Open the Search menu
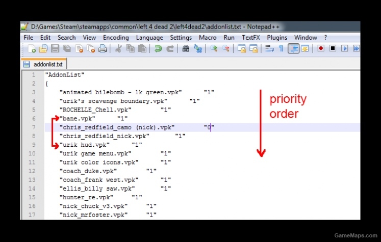 coord(67,38)
